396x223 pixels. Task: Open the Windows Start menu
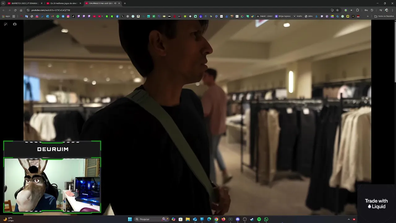coord(130,219)
